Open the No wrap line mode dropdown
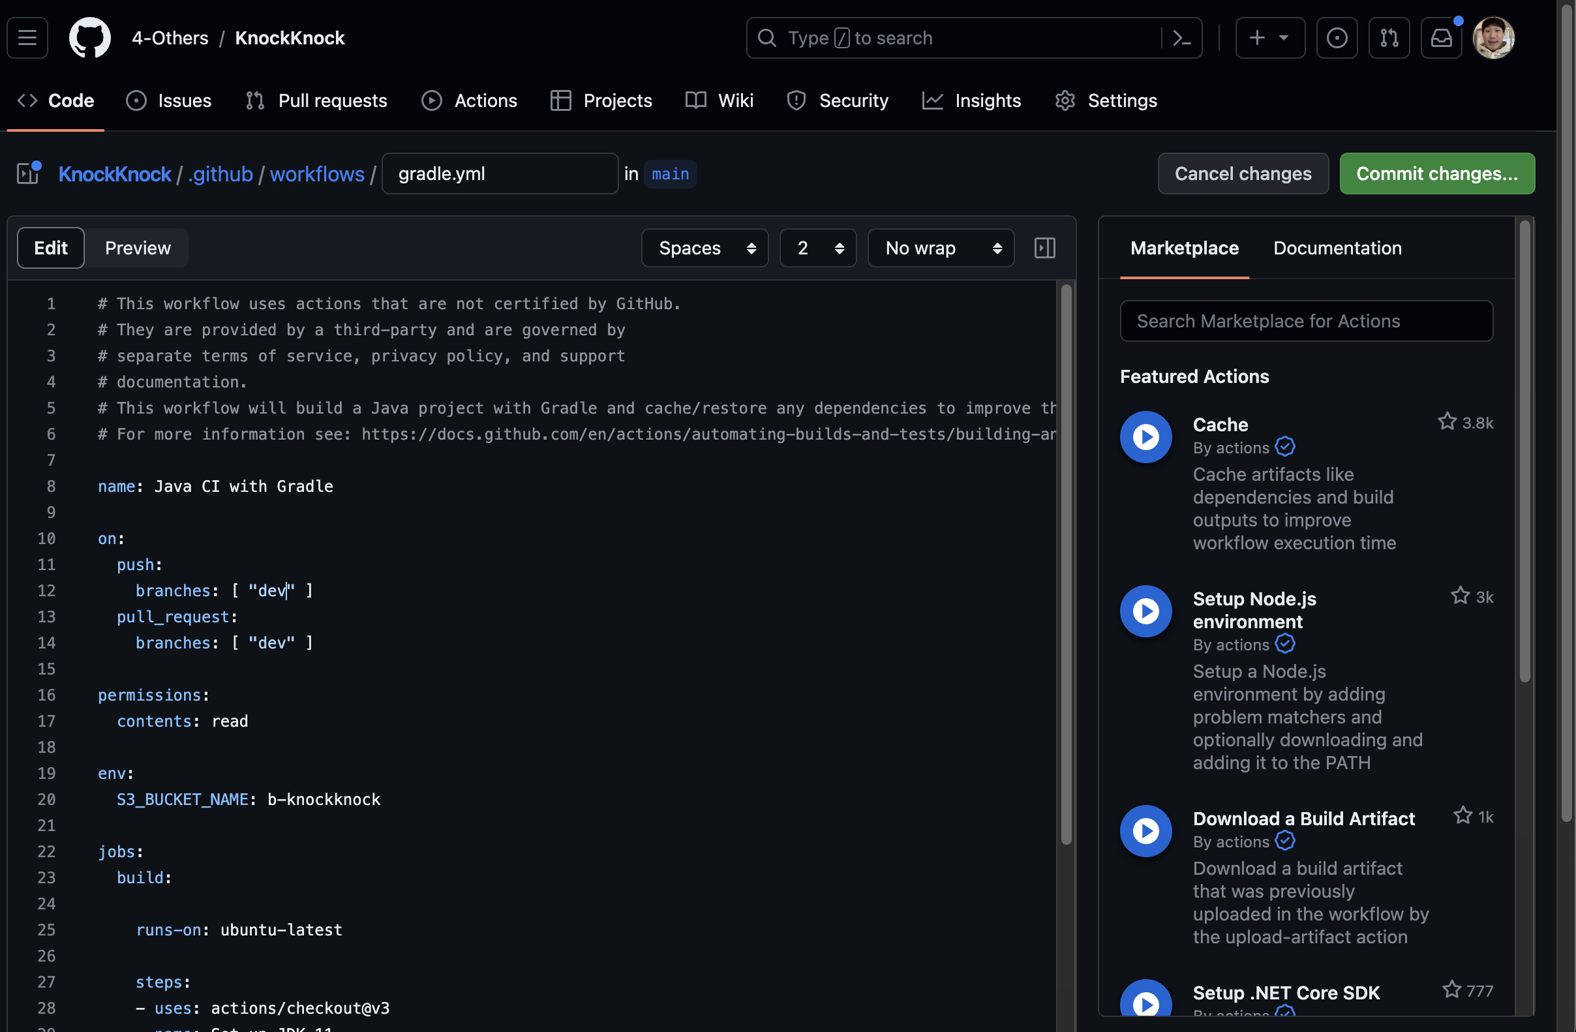Image resolution: width=1576 pixels, height=1032 pixels. coord(940,248)
